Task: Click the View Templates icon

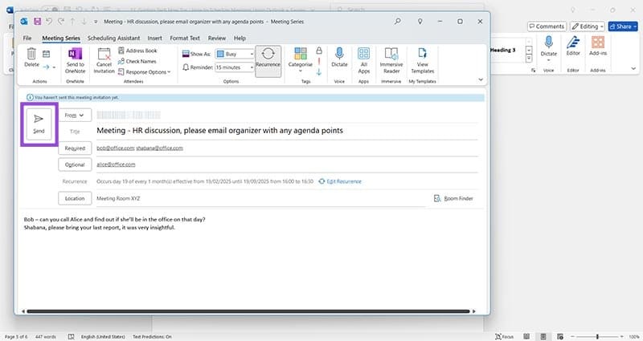Action: click(423, 60)
